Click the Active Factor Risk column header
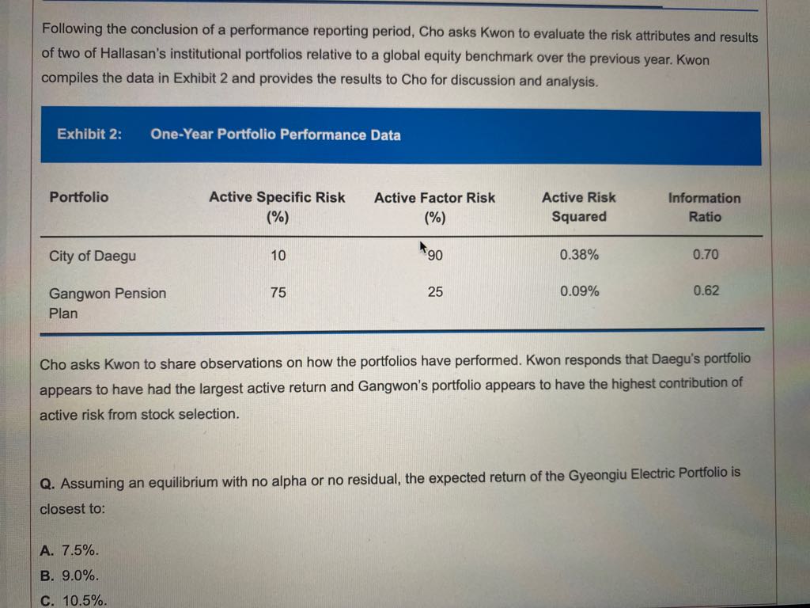The width and height of the screenshot is (810, 608). (x=434, y=207)
